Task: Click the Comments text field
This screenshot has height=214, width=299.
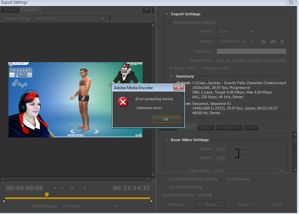Action: click(251, 51)
